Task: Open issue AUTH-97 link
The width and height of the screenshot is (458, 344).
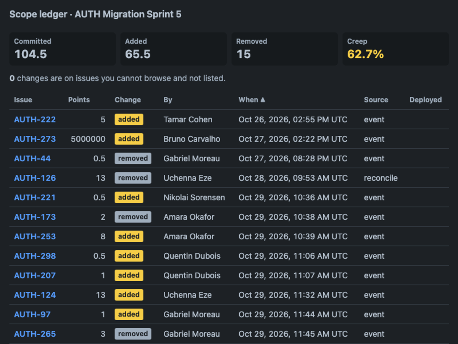Action: click(x=32, y=315)
